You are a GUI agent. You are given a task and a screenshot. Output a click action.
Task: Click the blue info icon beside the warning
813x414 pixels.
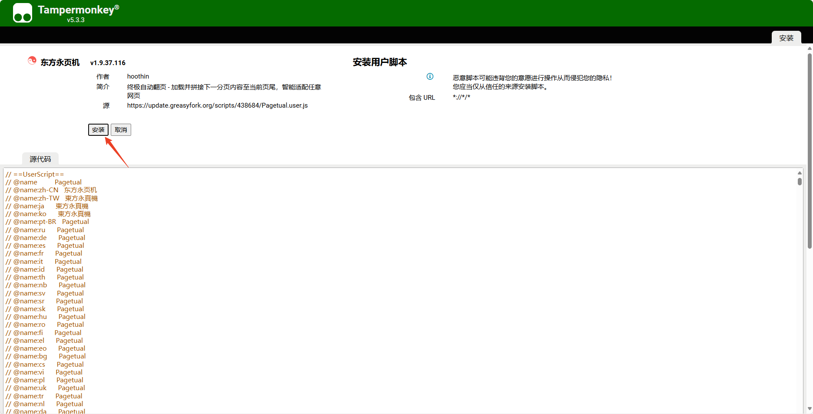click(430, 76)
